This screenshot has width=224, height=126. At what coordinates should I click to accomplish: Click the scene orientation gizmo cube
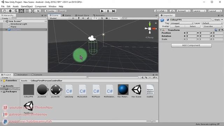tap(149, 29)
